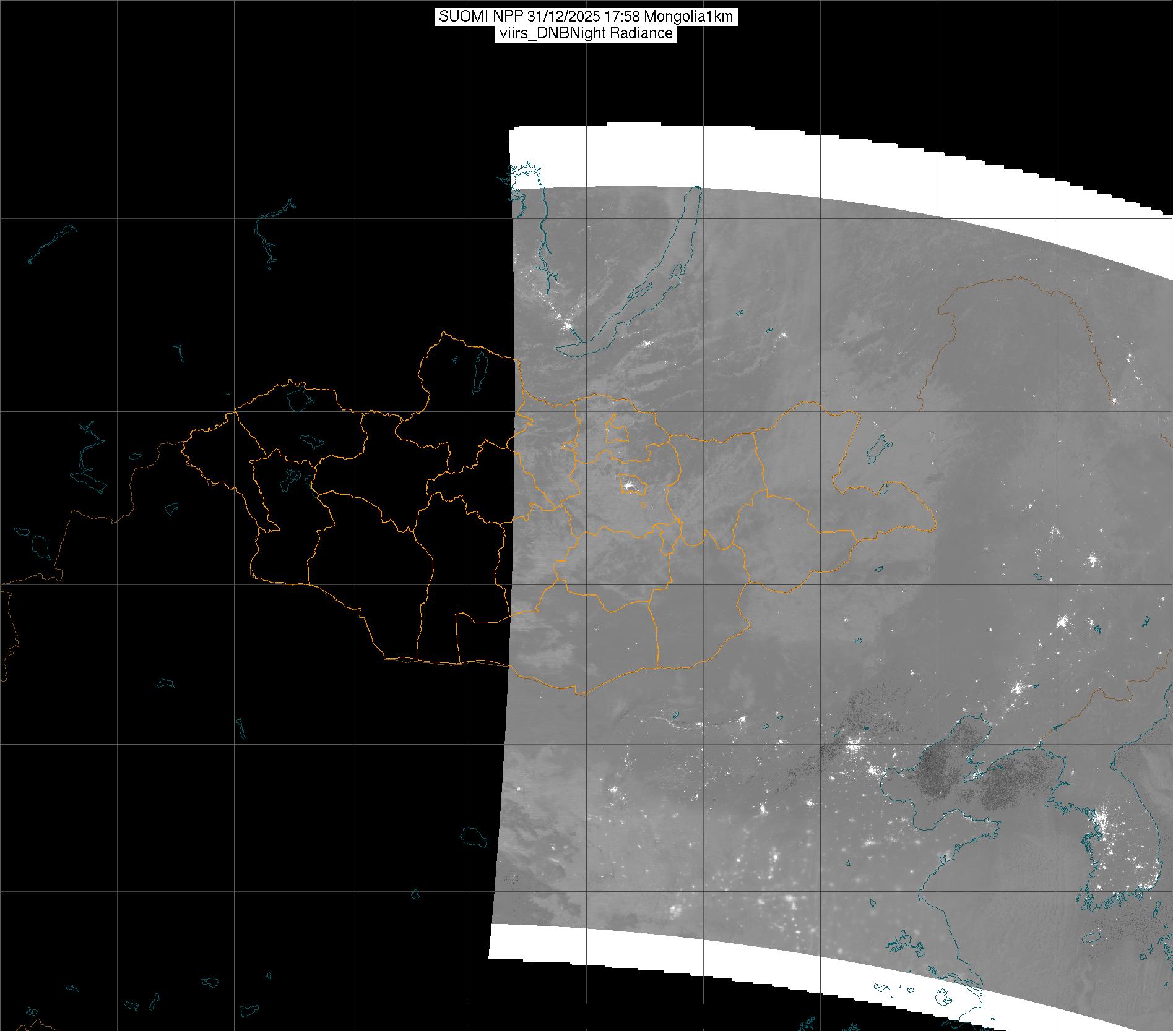Click the Buir Lake outline on border
1173x1031 pixels.
pyautogui.click(x=884, y=489)
